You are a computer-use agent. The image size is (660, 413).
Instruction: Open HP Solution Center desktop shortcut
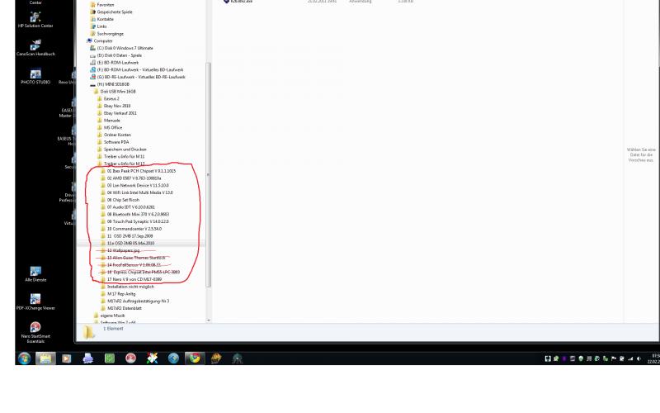(x=35, y=20)
